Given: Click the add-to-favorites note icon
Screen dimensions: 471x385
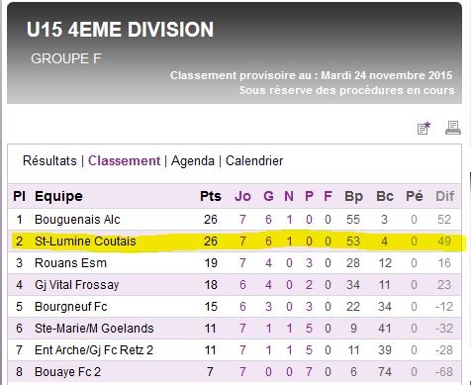Looking at the screenshot, I should click(424, 128).
